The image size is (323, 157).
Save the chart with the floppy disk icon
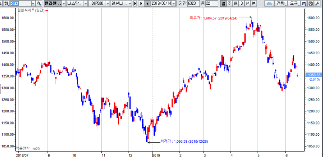tap(310, 3)
